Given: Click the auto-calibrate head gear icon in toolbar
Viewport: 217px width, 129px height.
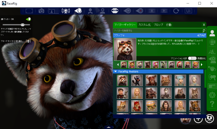Looking at the screenshot, I should tap(103, 11).
